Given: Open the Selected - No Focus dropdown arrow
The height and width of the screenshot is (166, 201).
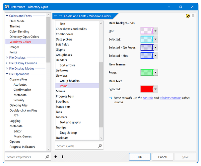Looking at the screenshot, I should [x=156, y=47].
